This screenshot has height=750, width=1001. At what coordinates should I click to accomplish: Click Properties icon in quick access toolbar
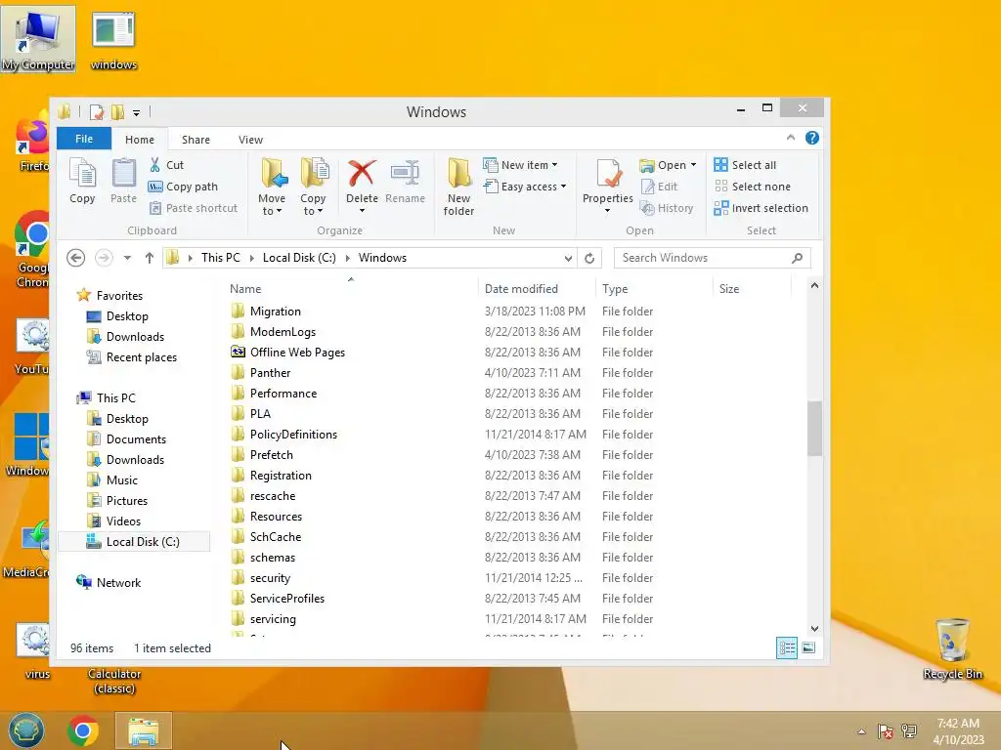point(97,112)
